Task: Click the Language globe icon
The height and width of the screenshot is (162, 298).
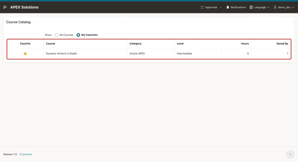Action: [x=251, y=7]
